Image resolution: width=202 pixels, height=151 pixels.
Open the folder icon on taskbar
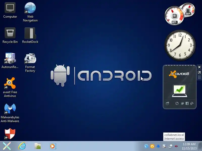[38, 146]
